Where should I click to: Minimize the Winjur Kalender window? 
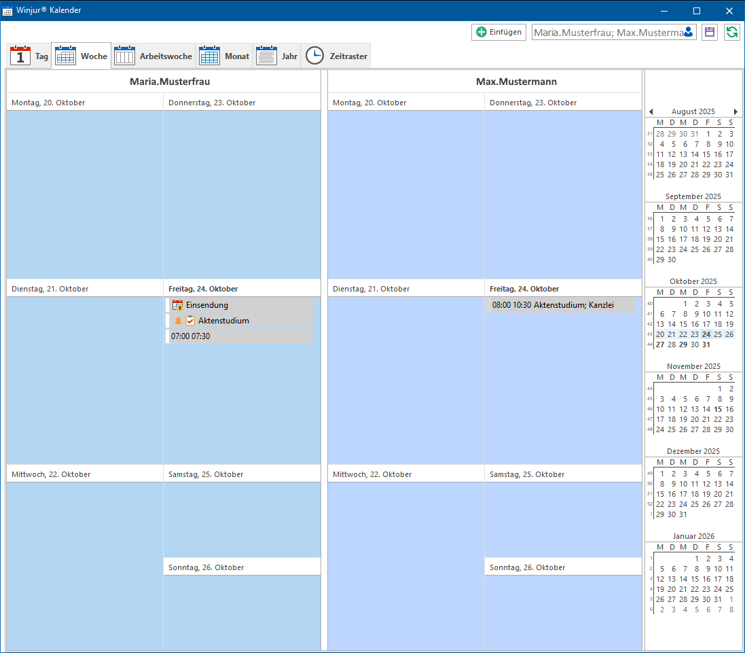pos(664,10)
